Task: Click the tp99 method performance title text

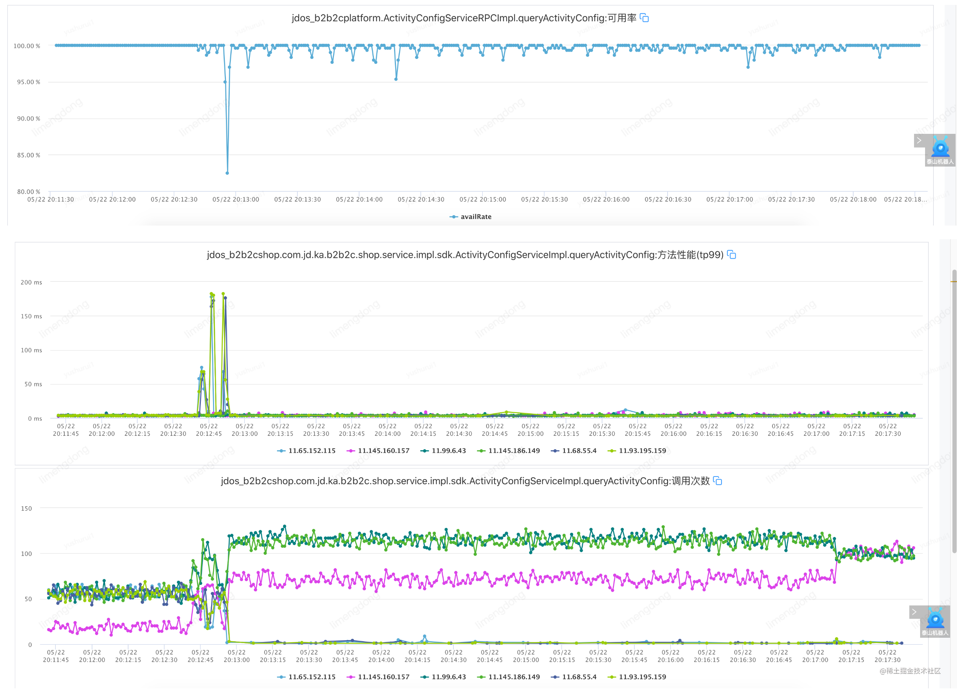Action: point(465,255)
